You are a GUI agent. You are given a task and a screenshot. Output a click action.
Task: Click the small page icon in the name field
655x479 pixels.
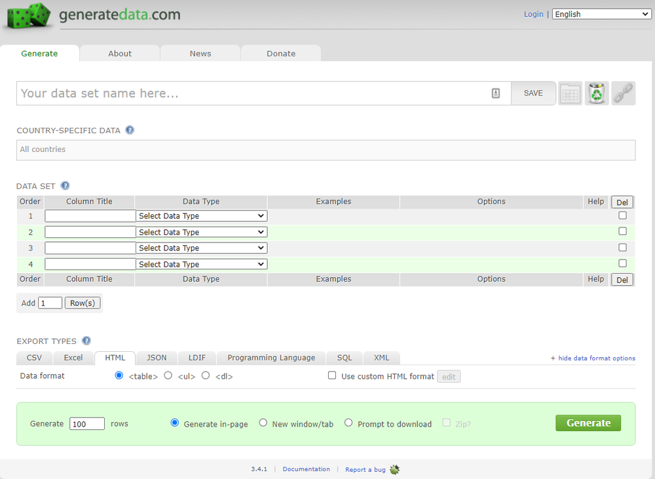tap(496, 94)
